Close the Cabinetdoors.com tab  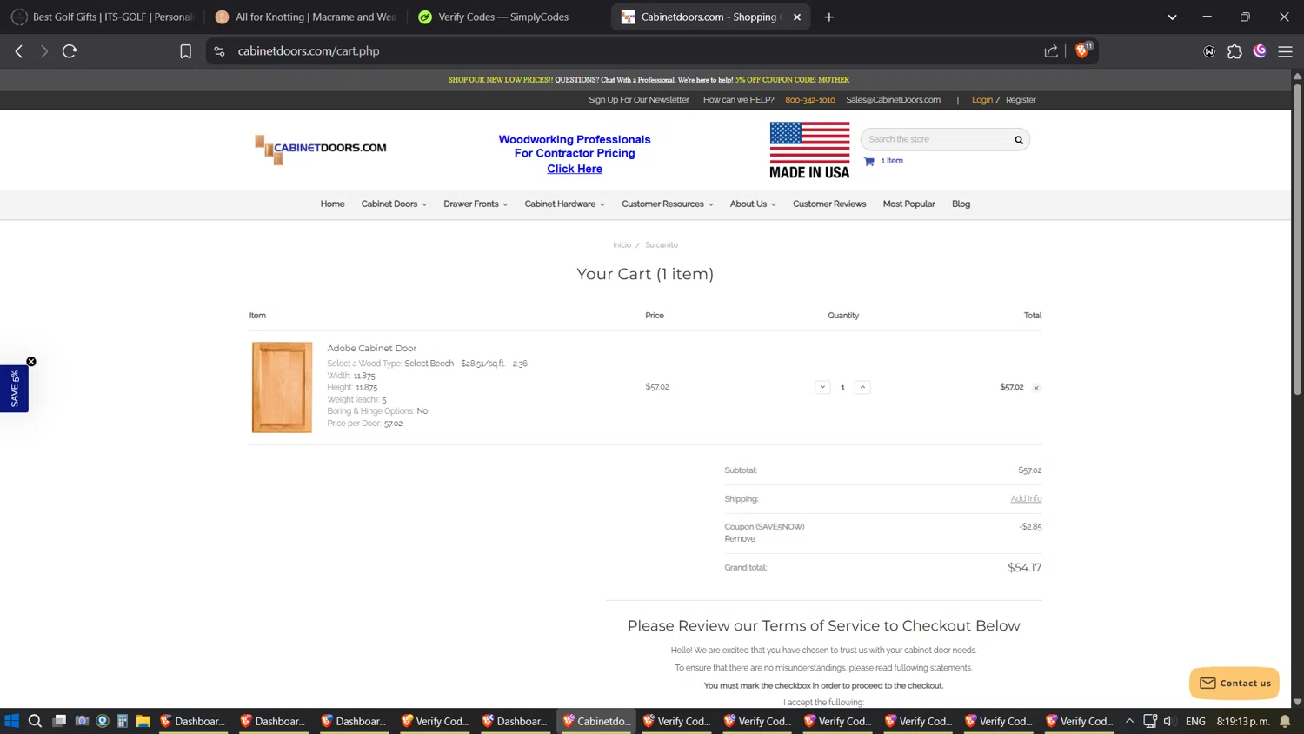click(796, 17)
